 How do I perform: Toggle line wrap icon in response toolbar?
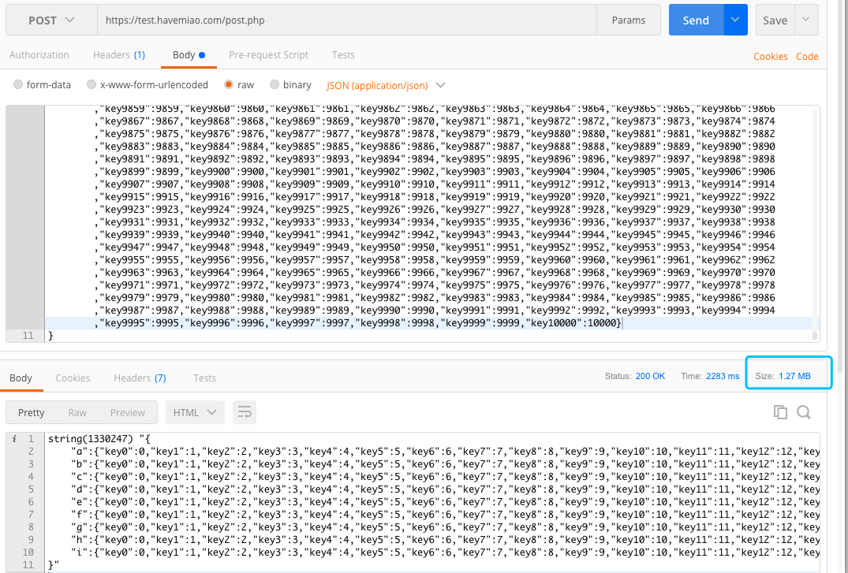coord(244,412)
